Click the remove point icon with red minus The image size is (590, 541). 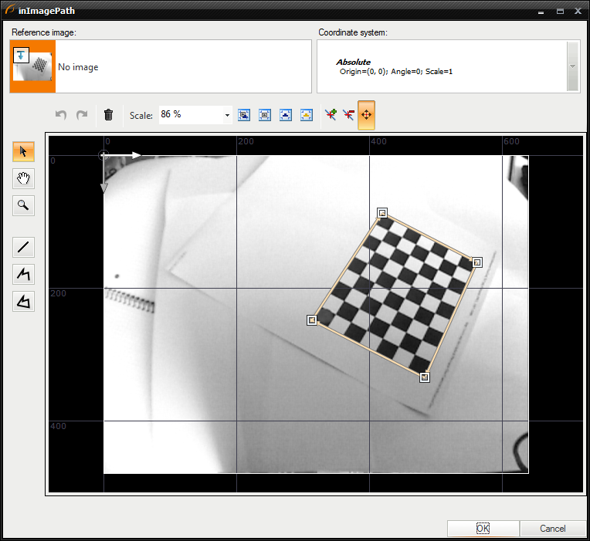click(x=348, y=115)
